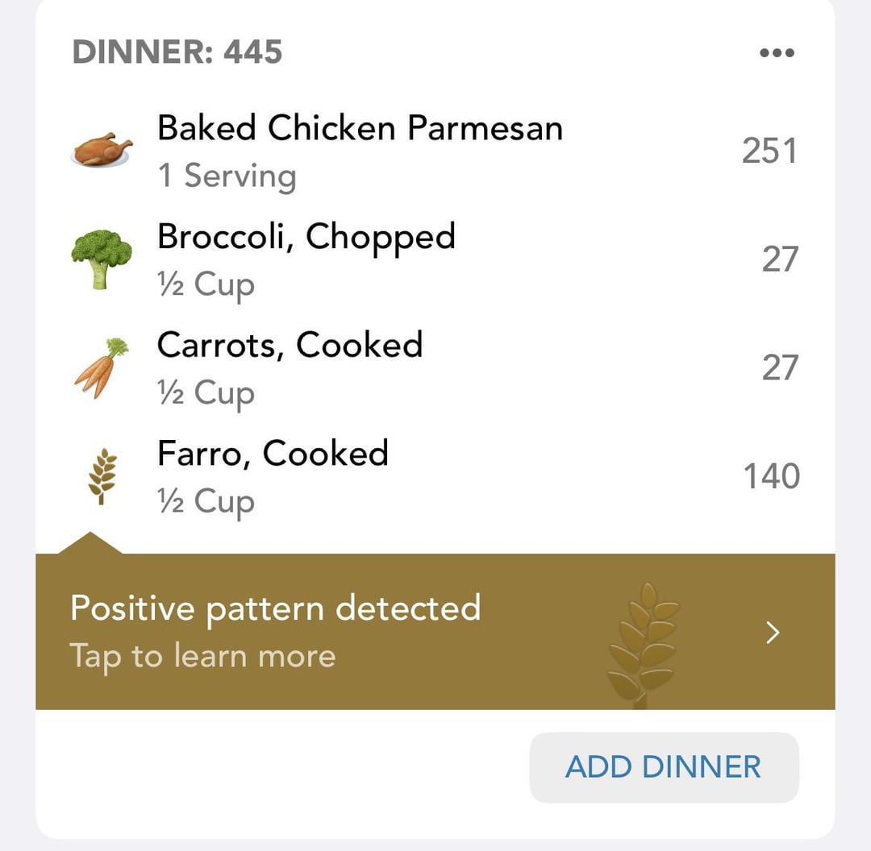The height and width of the screenshot is (851, 871).
Task: Tap the roast chicken food icon
Action: (101, 150)
